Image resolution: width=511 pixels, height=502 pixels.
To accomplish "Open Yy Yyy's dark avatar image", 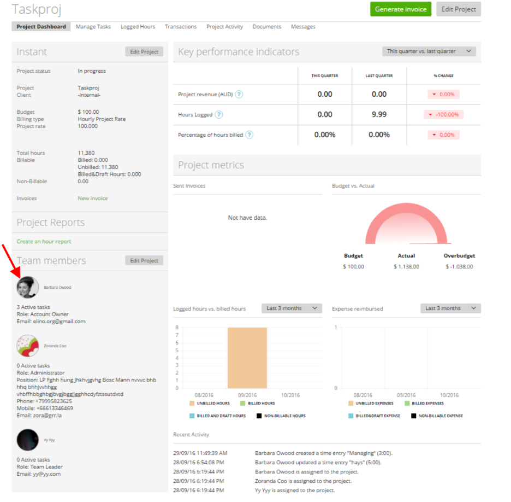I will (x=28, y=440).
